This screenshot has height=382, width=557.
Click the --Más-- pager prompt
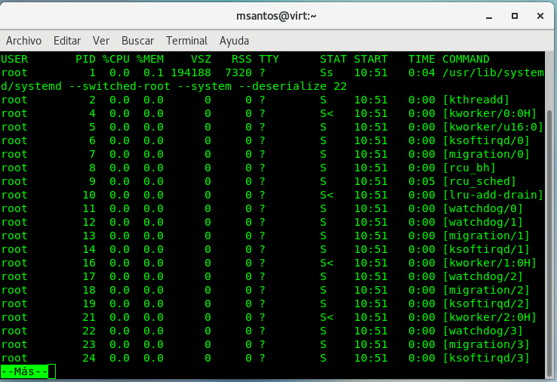[x=24, y=371]
